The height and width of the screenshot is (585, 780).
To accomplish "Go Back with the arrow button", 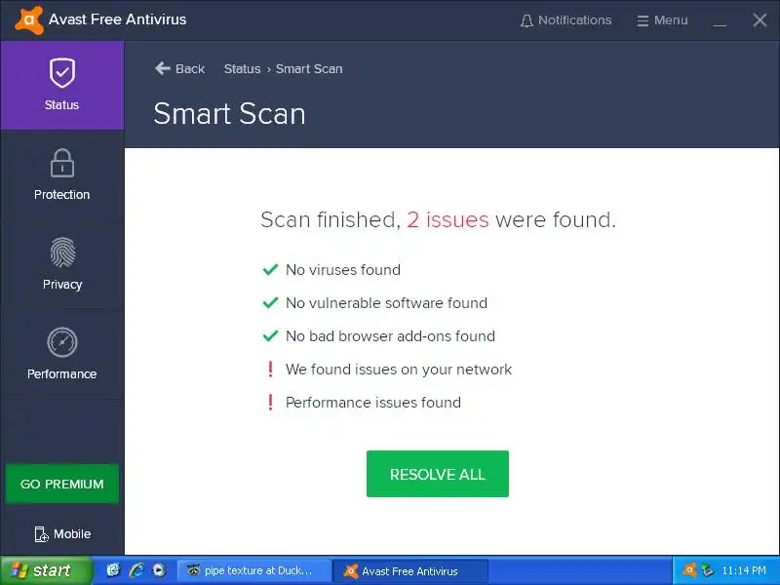I will [179, 68].
